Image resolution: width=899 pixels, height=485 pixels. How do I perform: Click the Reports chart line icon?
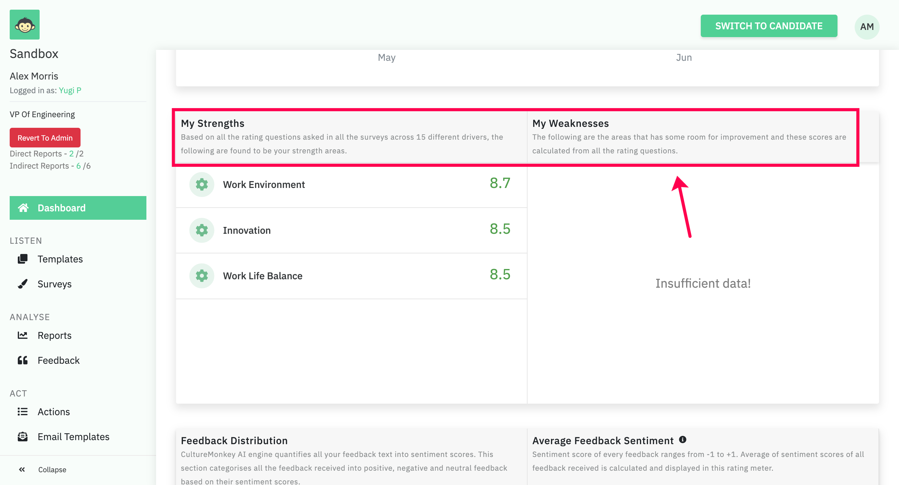(x=23, y=335)
